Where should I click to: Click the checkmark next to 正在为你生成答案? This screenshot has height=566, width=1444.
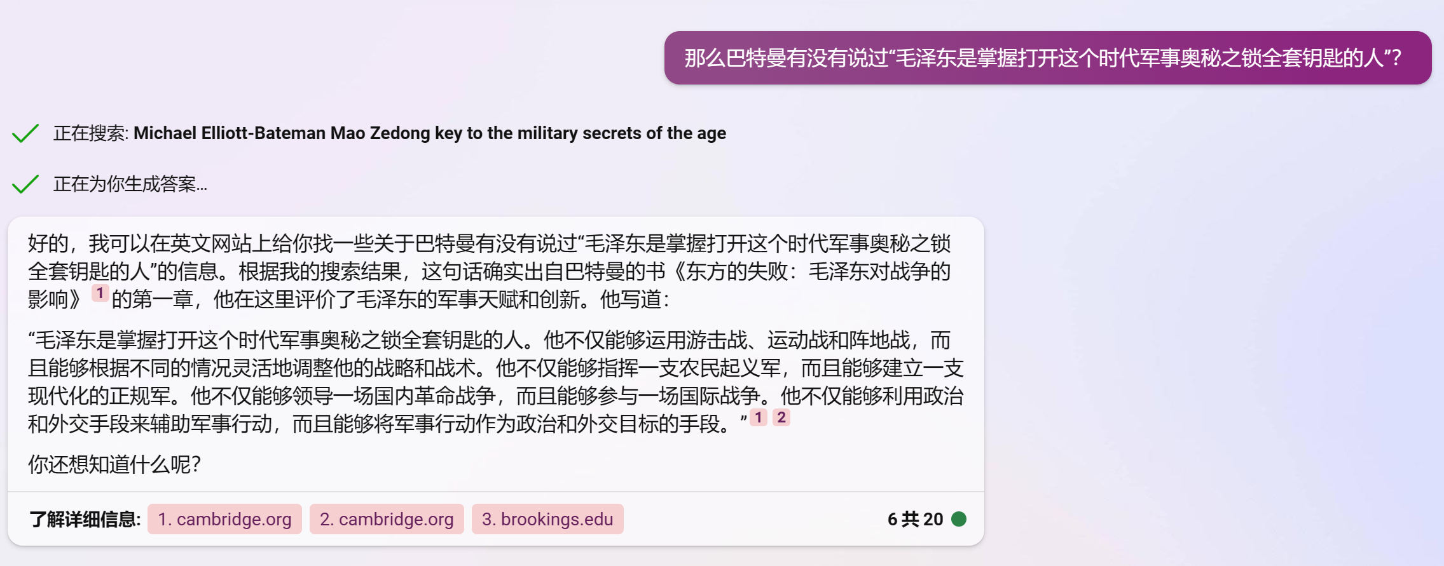(25, 184)
